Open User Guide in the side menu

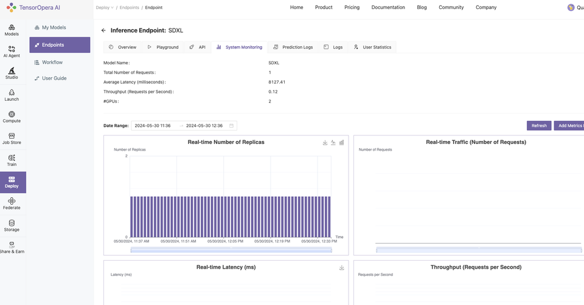(50, 78)
